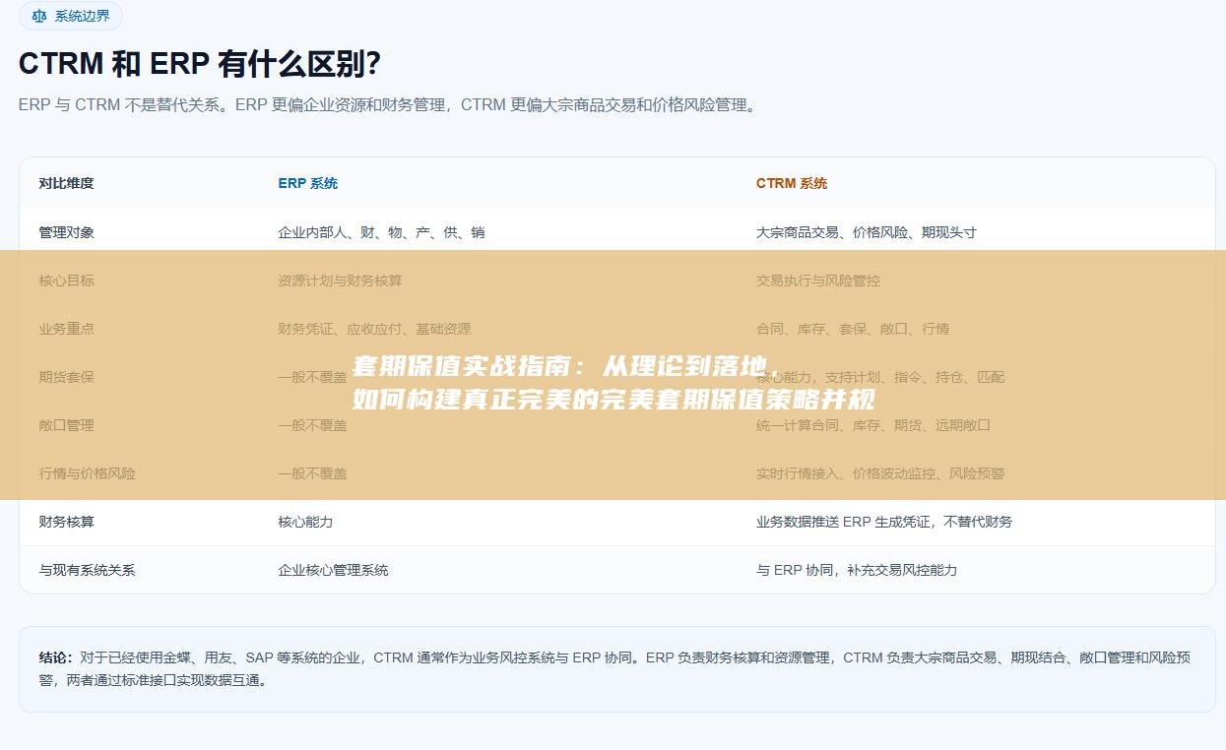Click the cell 业务数据推送 ERP 生成凭证，不替代财务

coord(884,522)
